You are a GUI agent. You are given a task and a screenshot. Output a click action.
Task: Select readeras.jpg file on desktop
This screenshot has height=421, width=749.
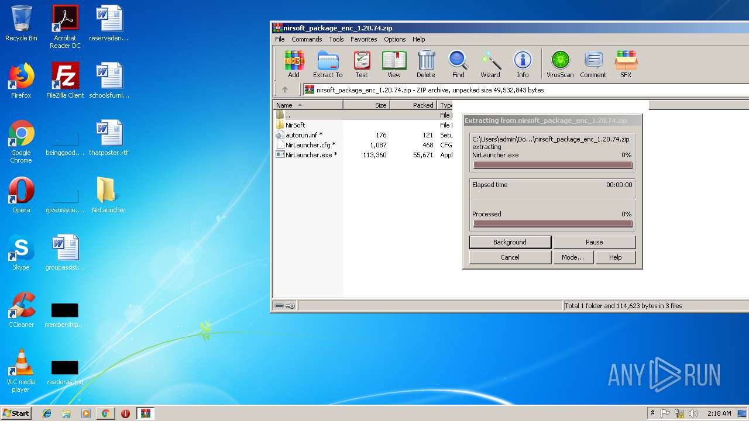[x=65, y=372]
